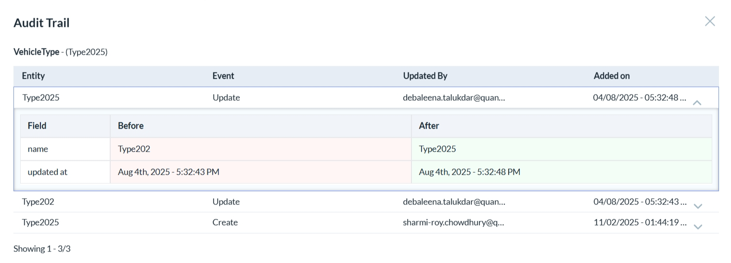
Task: Click the Added on column header
Action: pyautogui.click(x=611, y=76)
